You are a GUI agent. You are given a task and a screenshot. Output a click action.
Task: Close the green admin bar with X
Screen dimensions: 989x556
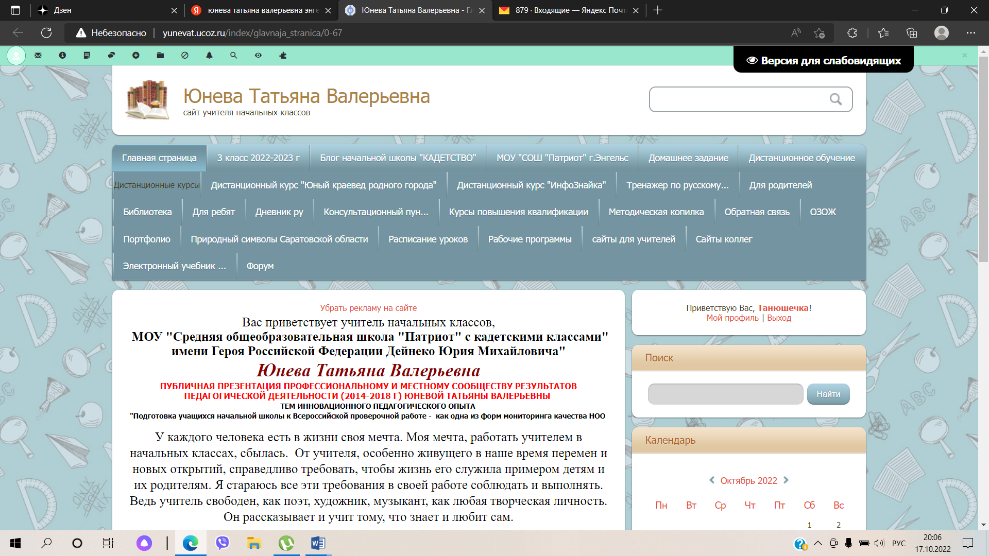964,56
